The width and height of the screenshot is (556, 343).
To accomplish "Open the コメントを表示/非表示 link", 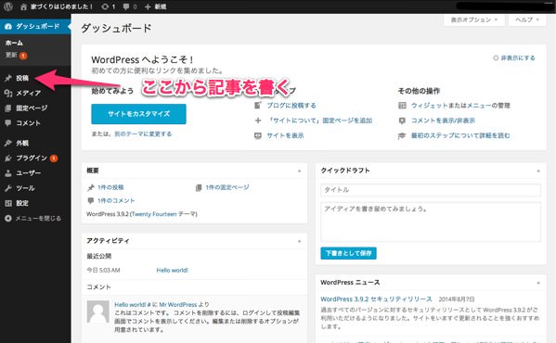I will click(x=444, y=121).
